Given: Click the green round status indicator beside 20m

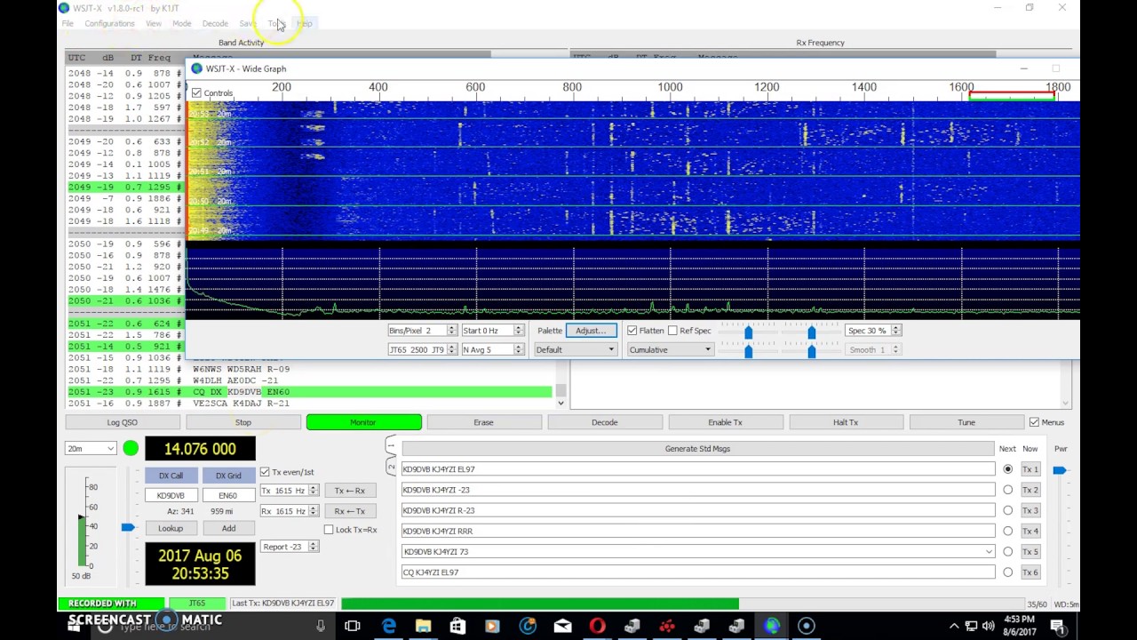Looking at the screenshot, I should coord(131,448).
